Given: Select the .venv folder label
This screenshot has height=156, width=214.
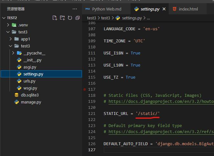Looking at the screenshot, I should 23,25.
